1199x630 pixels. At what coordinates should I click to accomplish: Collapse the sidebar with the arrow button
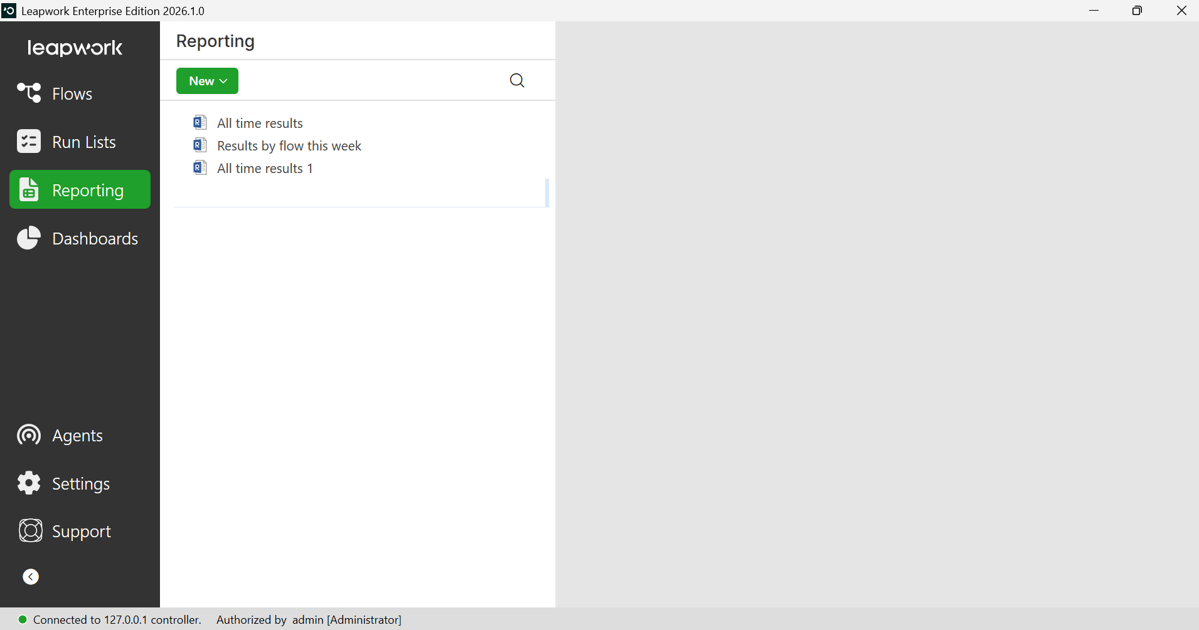(x=31, y=577)
